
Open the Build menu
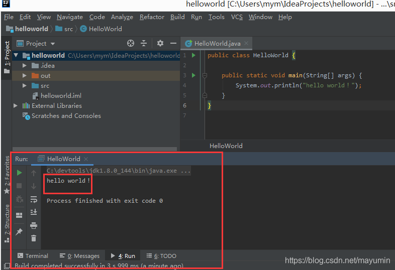point(177,17)
